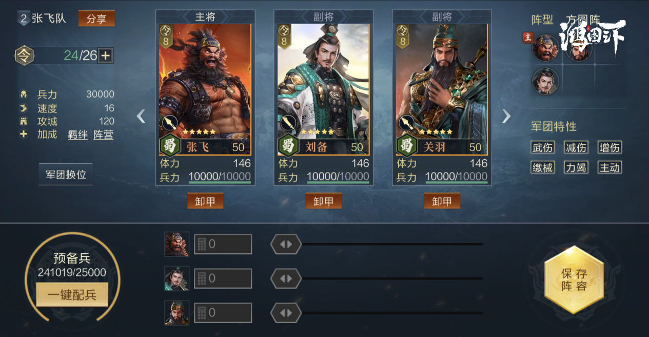Show next generals with right chevron arrow
The width and height of the screenshot is (649, 337).
click(x=506, y=117)
